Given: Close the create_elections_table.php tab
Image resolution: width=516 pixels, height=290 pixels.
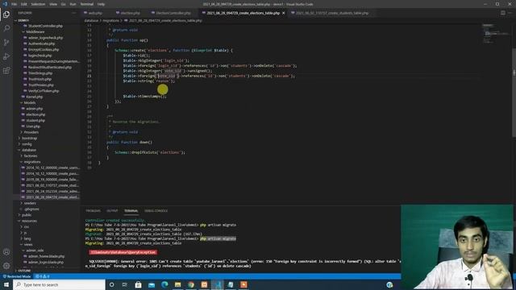Looking at the screenshot, I should pos(284,13).
